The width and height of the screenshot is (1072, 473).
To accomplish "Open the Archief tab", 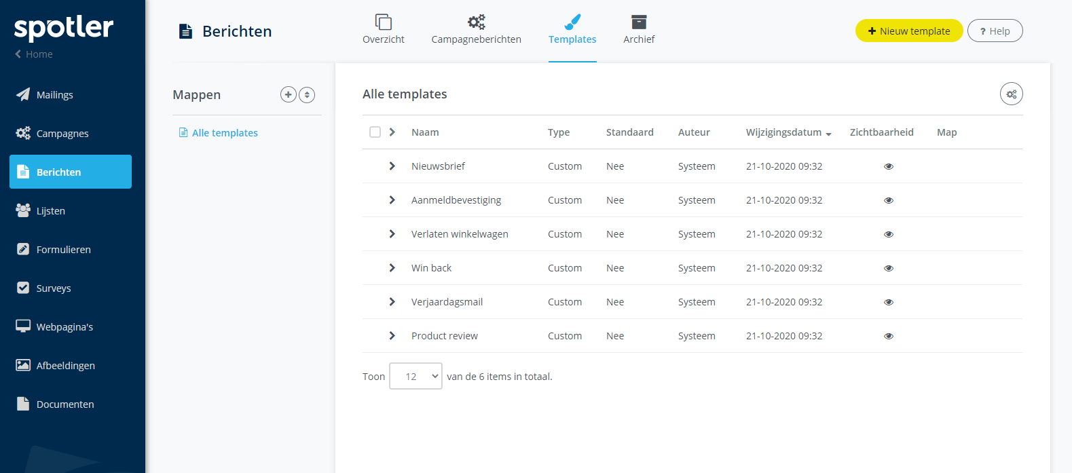I will 639,30.
